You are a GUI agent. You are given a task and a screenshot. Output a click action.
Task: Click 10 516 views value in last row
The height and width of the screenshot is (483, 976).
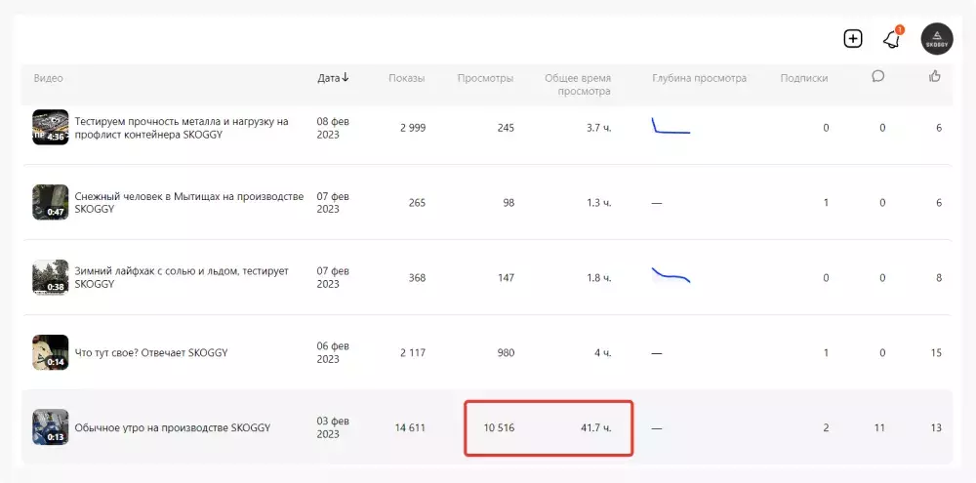pyautogui.click(x=499, y=427)
